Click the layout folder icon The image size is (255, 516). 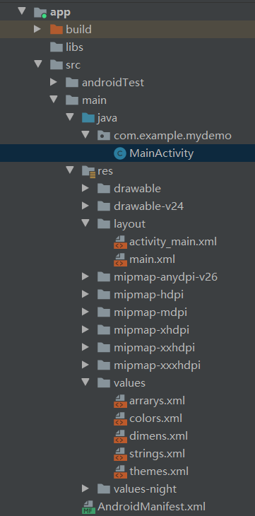(104, 224)
